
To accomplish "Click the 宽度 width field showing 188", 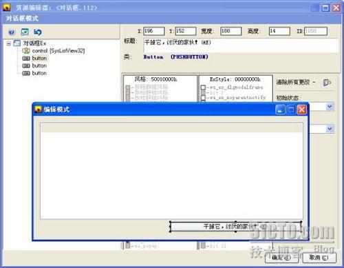I will (231, 31).
